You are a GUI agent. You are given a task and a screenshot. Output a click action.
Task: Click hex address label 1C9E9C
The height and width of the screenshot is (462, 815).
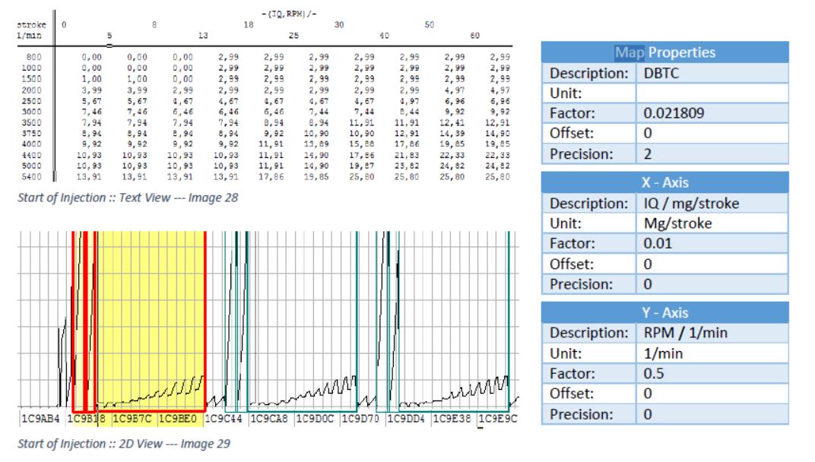(x=497, y=419)
